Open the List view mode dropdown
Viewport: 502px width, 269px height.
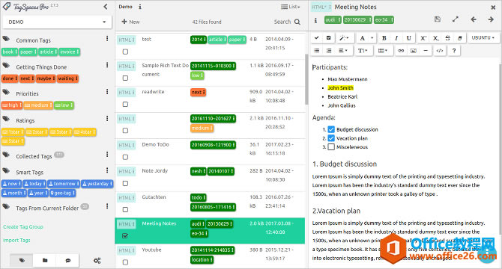[291, 7]
